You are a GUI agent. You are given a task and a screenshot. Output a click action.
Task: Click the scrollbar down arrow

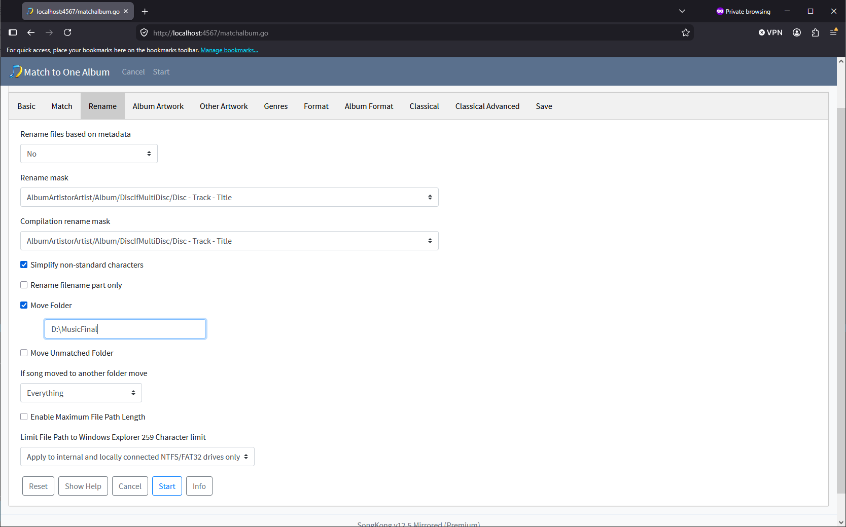841,522
